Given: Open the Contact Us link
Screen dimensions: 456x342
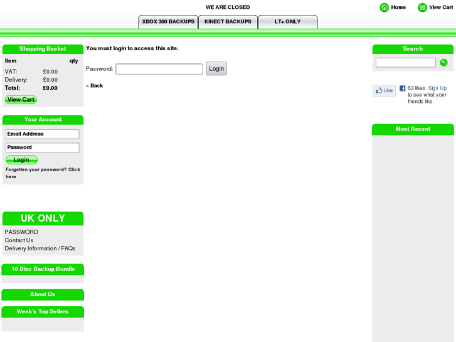Looking at the screenshot, I should (19, 240).
